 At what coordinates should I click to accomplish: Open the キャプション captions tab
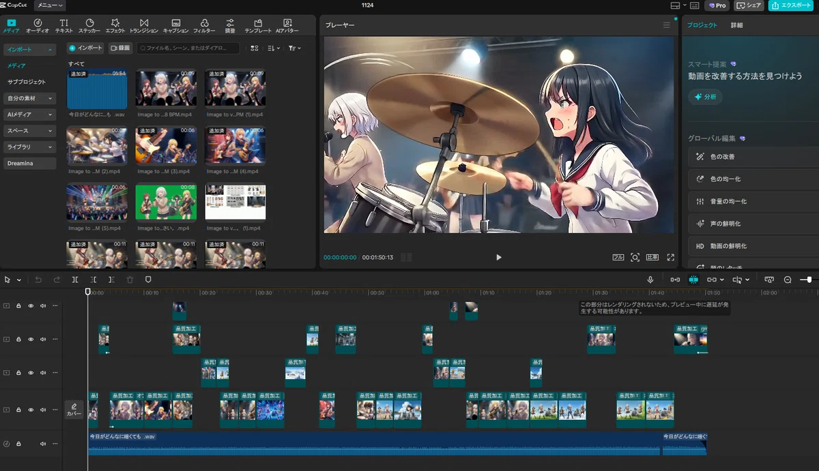coord(176,26)
